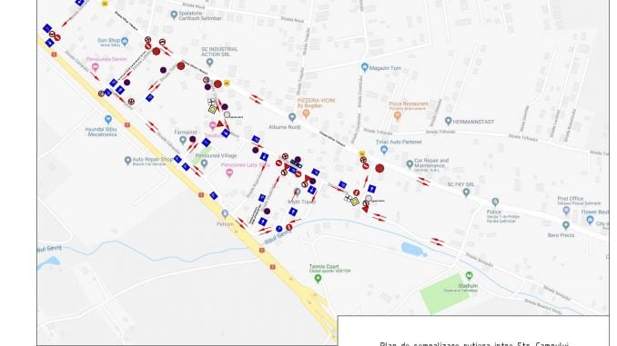Click the 'Pensiunea Village' label
The width and height of the screenshot is (617, 346).
pos(216,155)
